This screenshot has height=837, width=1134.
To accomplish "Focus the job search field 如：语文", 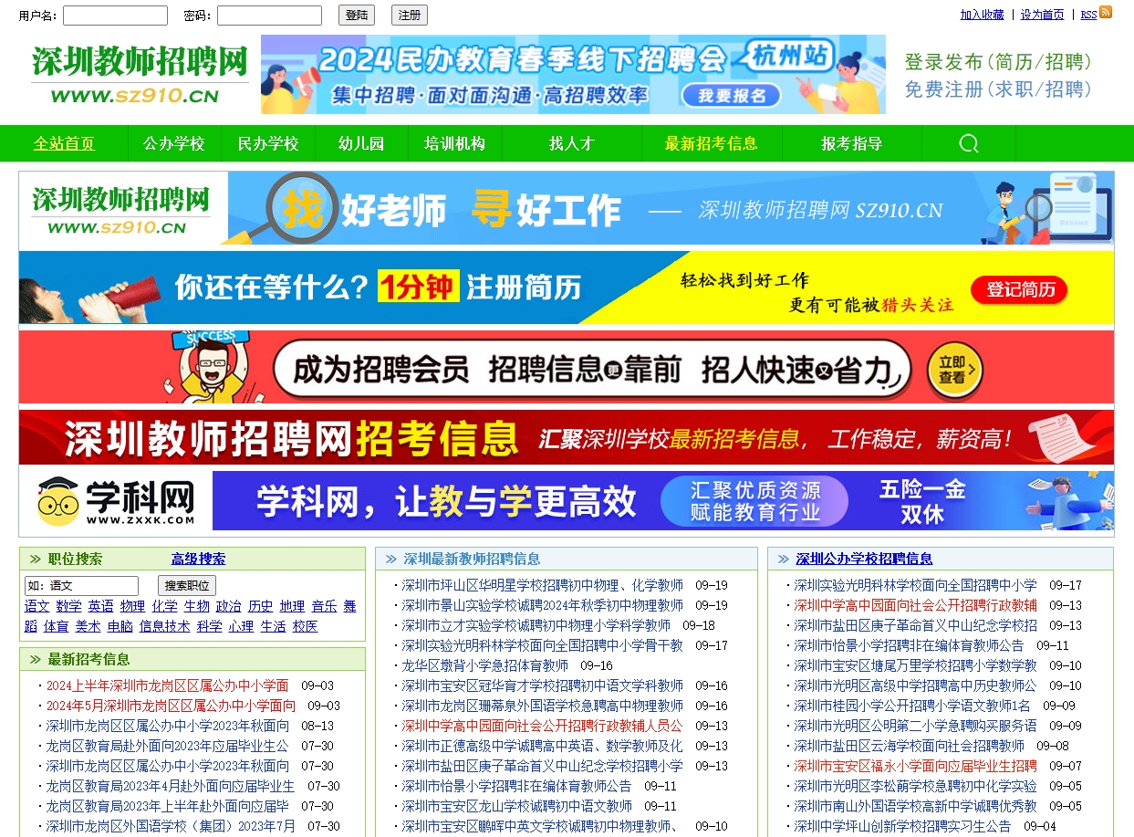I will [81, 586].
